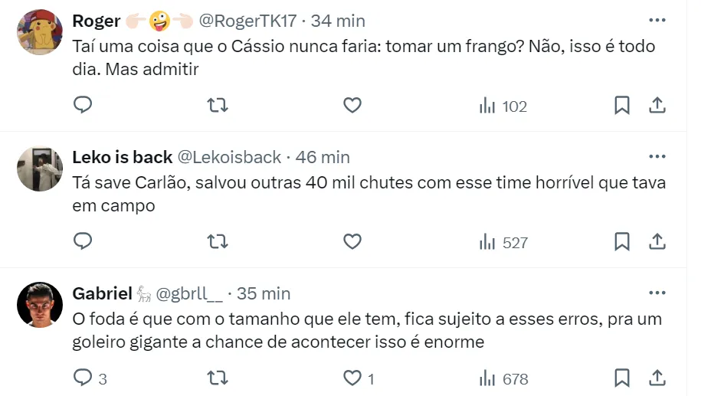The height and width of the screenshot is (396, 701).
Task: Click Gabriel's profile avatar
Action: (40, 304)
